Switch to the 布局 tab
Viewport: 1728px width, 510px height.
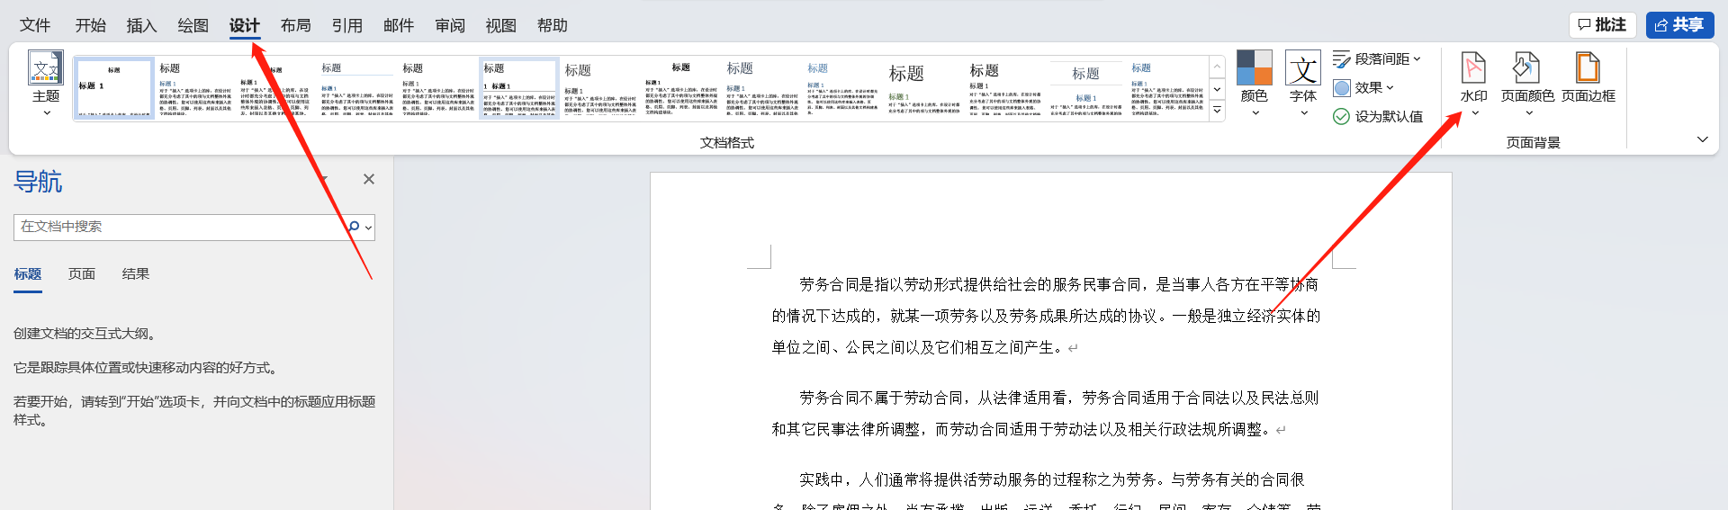pyautogui.click(x=295, y=25)
